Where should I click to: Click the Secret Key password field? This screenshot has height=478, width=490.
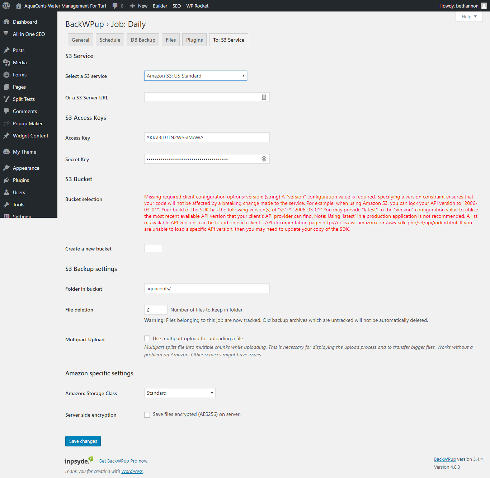(x=207, y=159)
